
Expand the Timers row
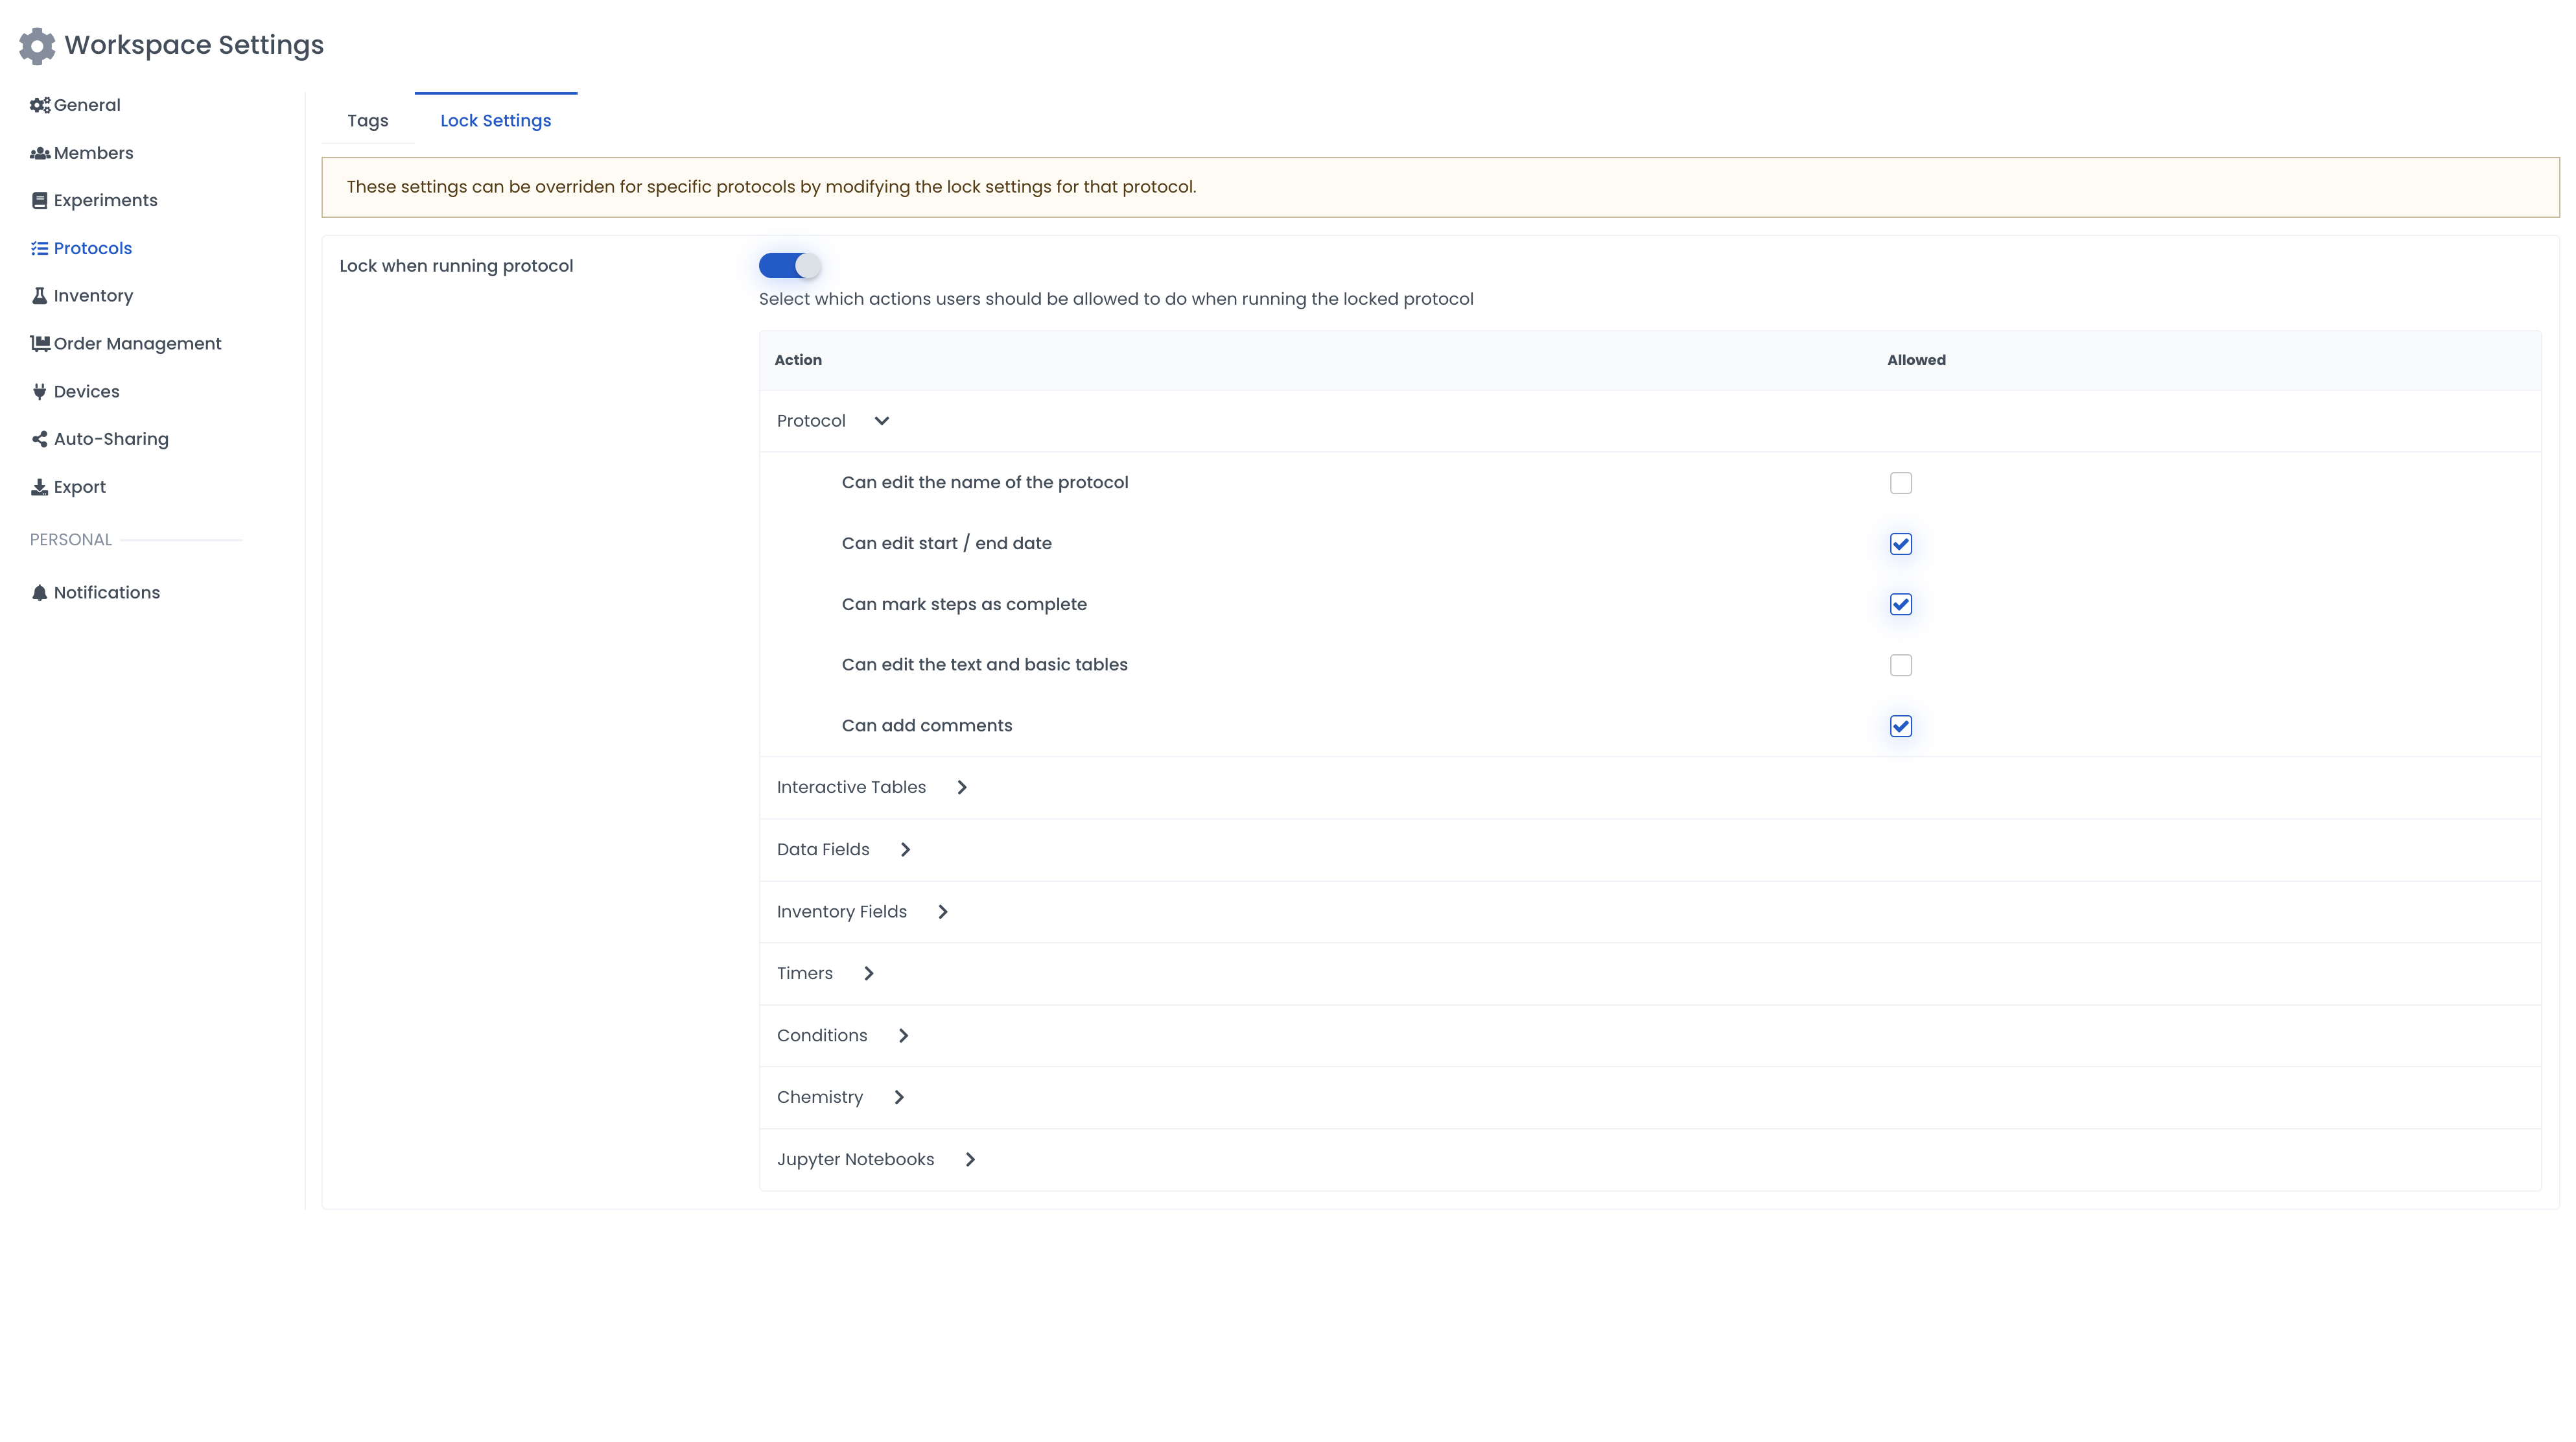point(868,974)
